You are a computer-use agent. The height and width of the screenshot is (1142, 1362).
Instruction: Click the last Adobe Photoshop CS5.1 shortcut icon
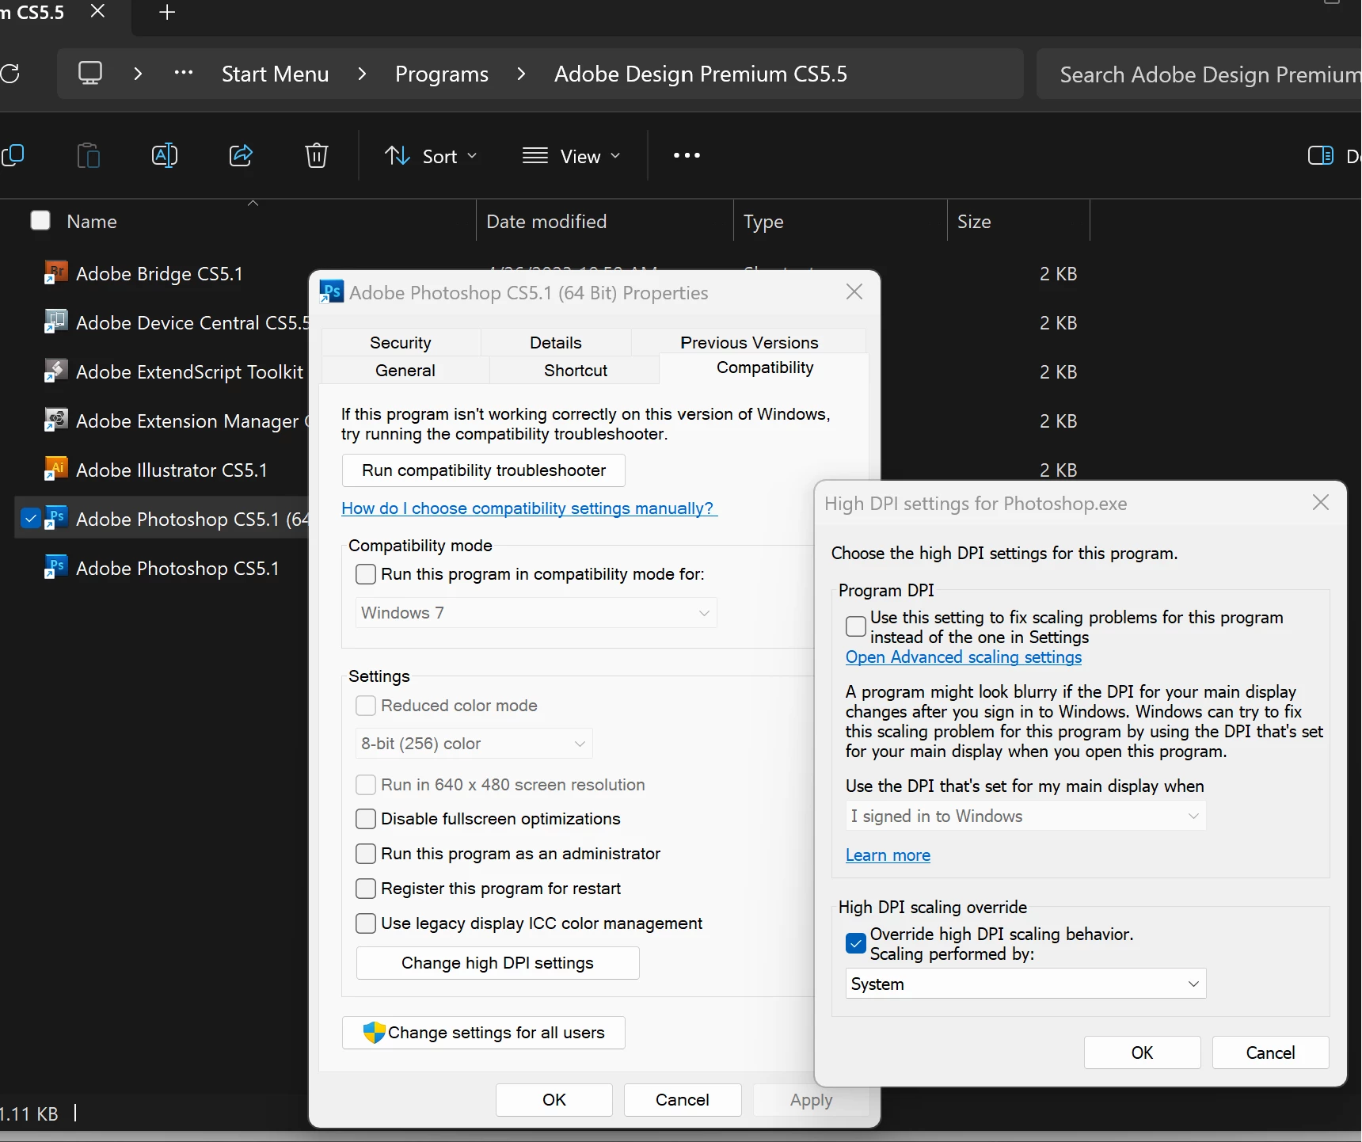click(x=55, y=568)
